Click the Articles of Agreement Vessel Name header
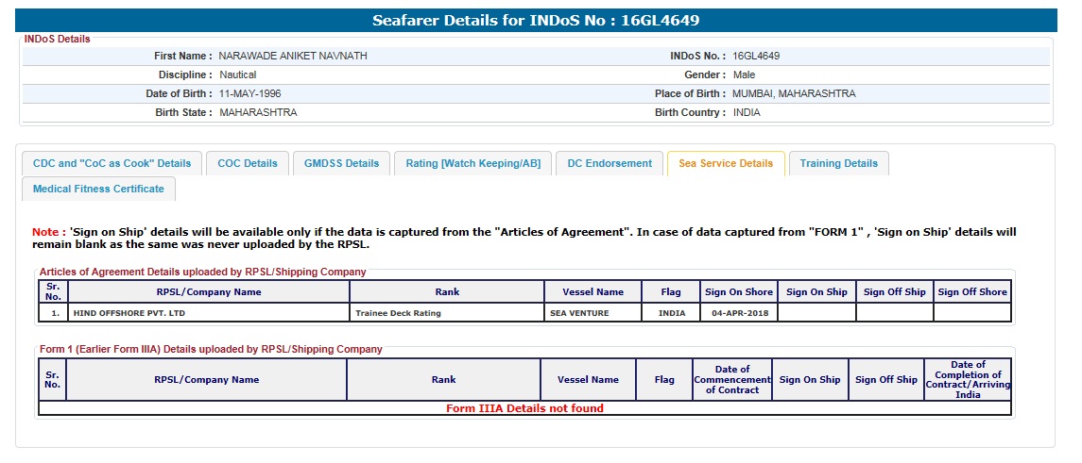This screenshot has width=1082, height=463. point(593,292)
